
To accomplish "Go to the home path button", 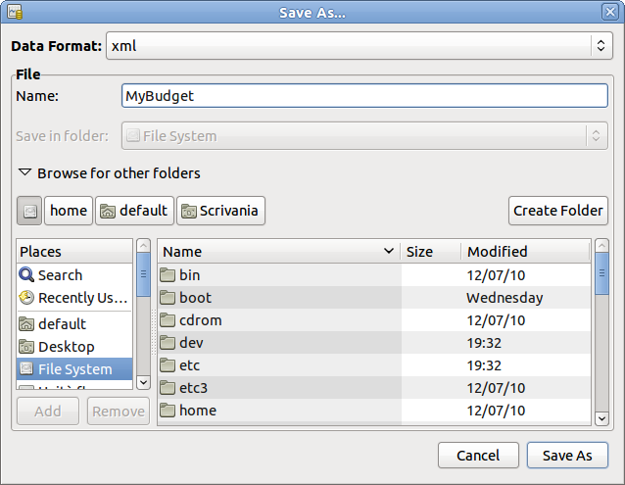I will tap(69, 211).
